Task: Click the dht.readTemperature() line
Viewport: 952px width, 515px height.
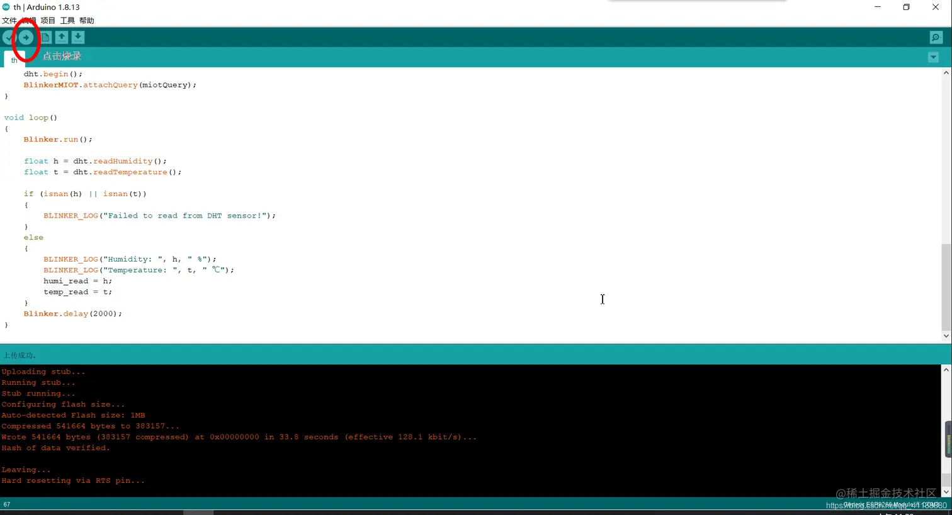Action: pos(103,172)
